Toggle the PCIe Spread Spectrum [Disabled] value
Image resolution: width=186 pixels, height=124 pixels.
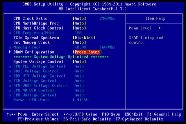coord(84,38)
